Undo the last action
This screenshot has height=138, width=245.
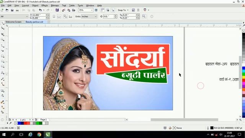click(40, 10)
